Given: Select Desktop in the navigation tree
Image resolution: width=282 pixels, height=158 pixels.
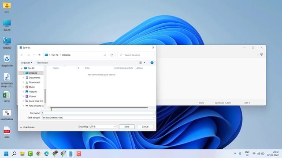Looking at the screenshot, I should (x=33, y=73).
